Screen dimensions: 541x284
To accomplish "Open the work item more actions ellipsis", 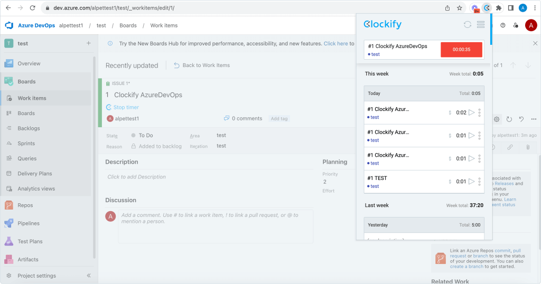I will coord(534,119).
